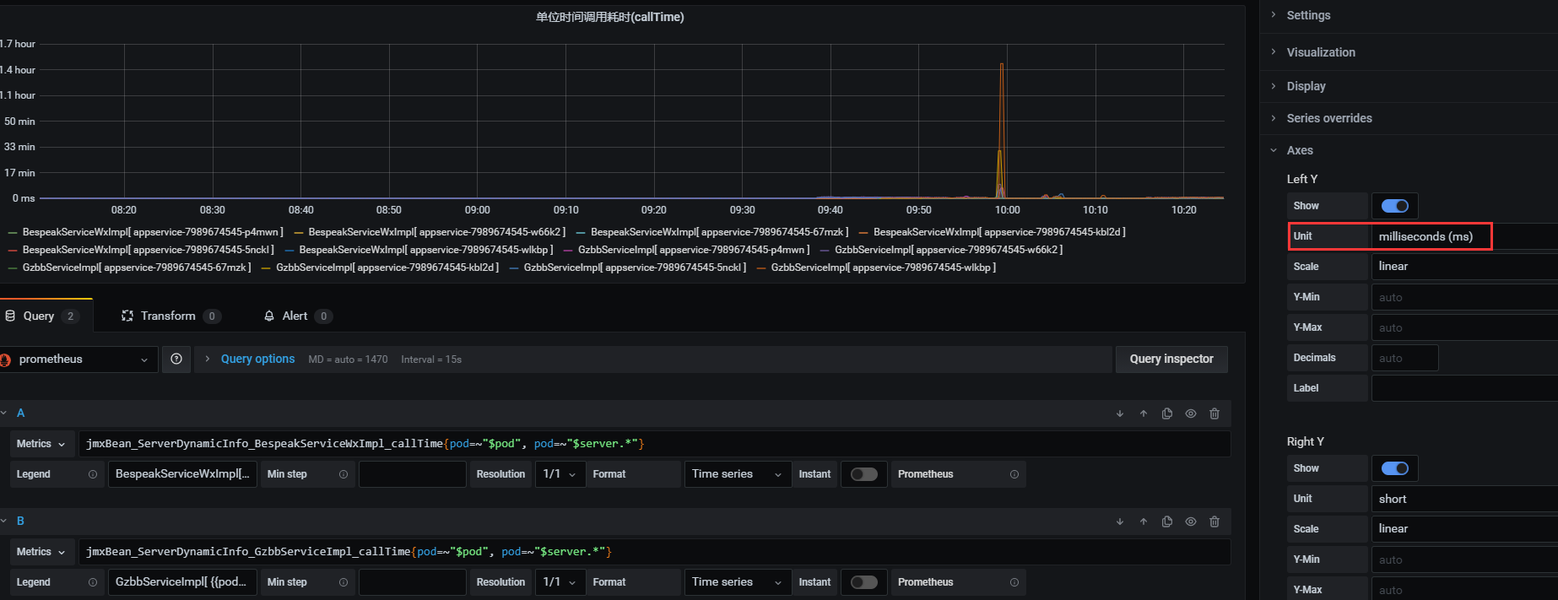Viewport: 1558px width, 600px height.
Task: Collapse the Axes section
Action: pyautogui.click(x=1300, y=150)
